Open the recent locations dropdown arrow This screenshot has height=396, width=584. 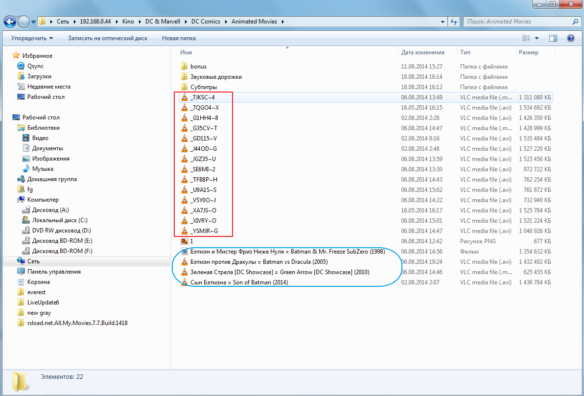coord(33,22)
